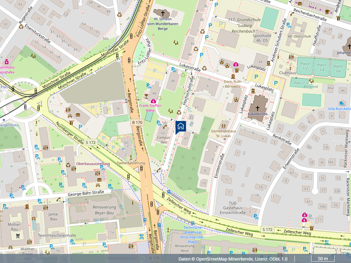
Task: Select the cocktail bar icon beside building 48
Action: 146,96
